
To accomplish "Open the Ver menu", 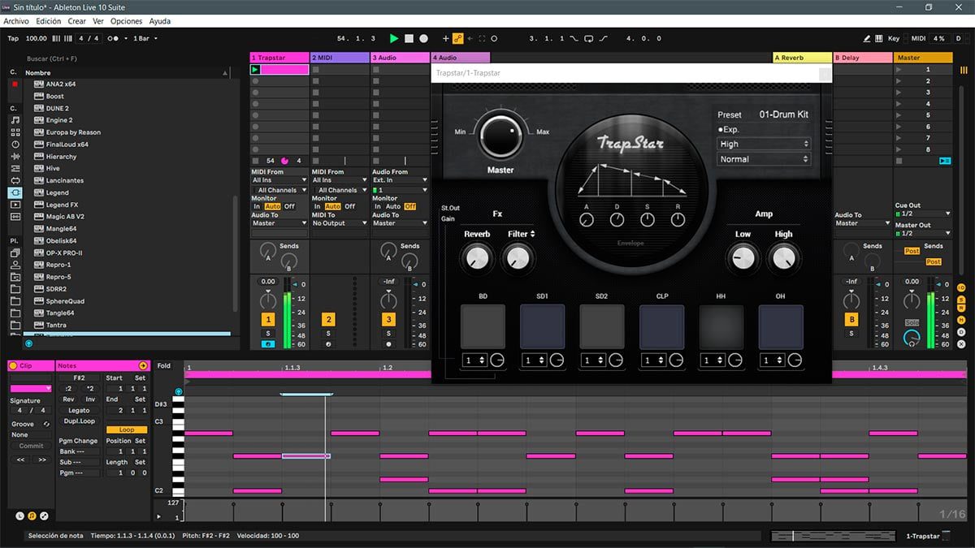I will (x=98, y=21).
